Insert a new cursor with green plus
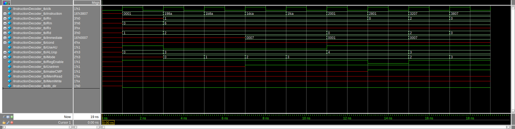This screenshot has height=129, width=515. click(x=12, y=117)
